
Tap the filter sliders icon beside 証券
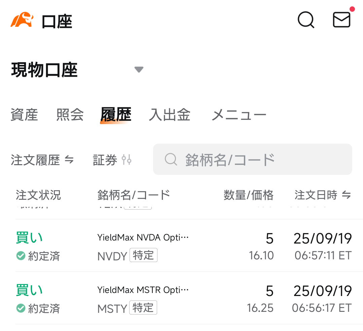point(127,160)
